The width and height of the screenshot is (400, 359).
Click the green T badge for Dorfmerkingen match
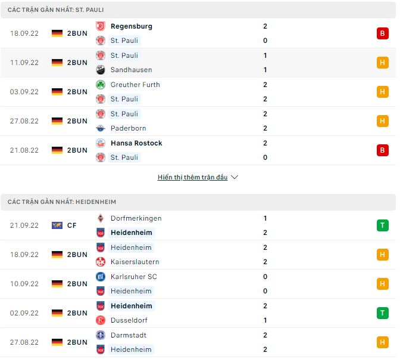[382, 225]
